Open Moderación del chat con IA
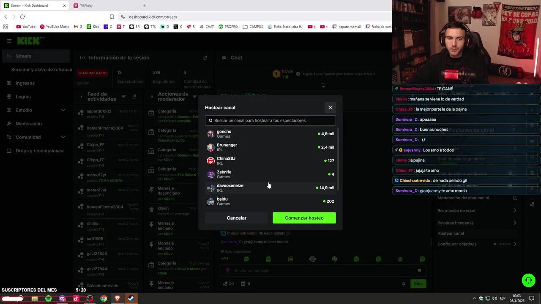541x304 pixels. pyautogui.click(x=477, y=198)
